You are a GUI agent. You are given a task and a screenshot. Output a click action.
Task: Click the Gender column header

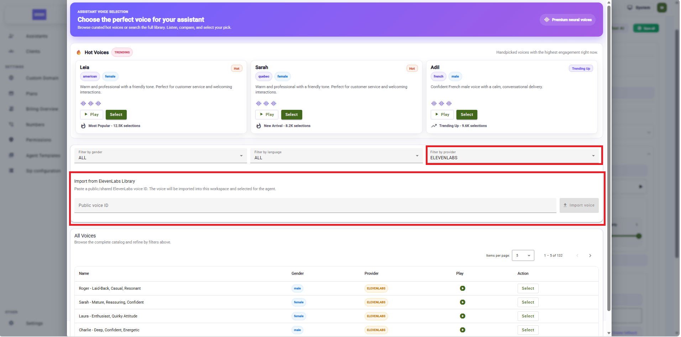point(298,273)
